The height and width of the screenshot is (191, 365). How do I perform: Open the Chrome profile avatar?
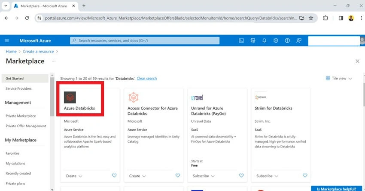pyautogui.click(x=351, y=18)
